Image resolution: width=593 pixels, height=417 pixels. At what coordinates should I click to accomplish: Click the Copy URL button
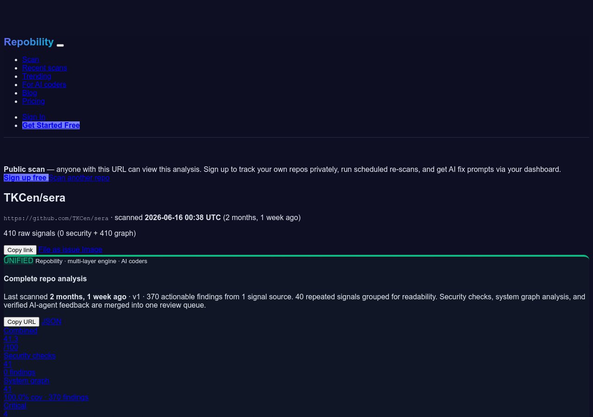coord(21,322)
